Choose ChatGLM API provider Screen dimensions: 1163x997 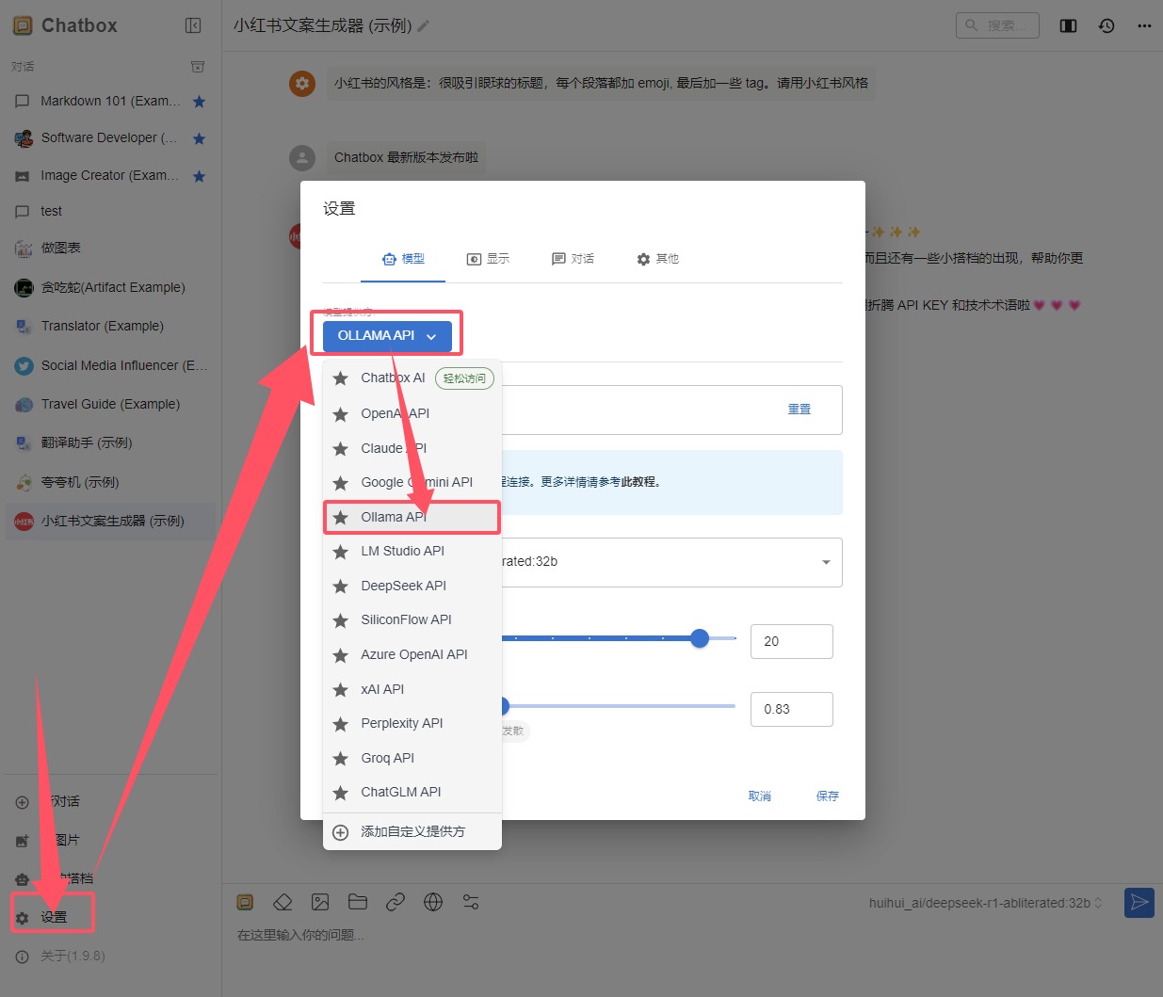[412, 792]
